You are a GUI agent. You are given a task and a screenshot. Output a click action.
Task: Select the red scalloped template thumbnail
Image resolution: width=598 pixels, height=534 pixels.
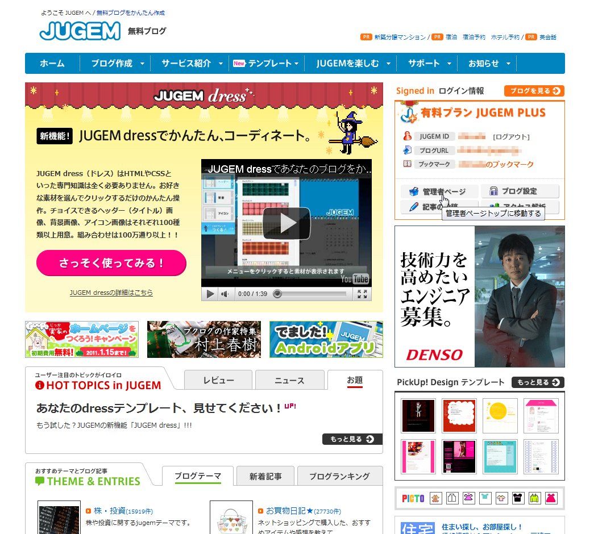point(459,416)
